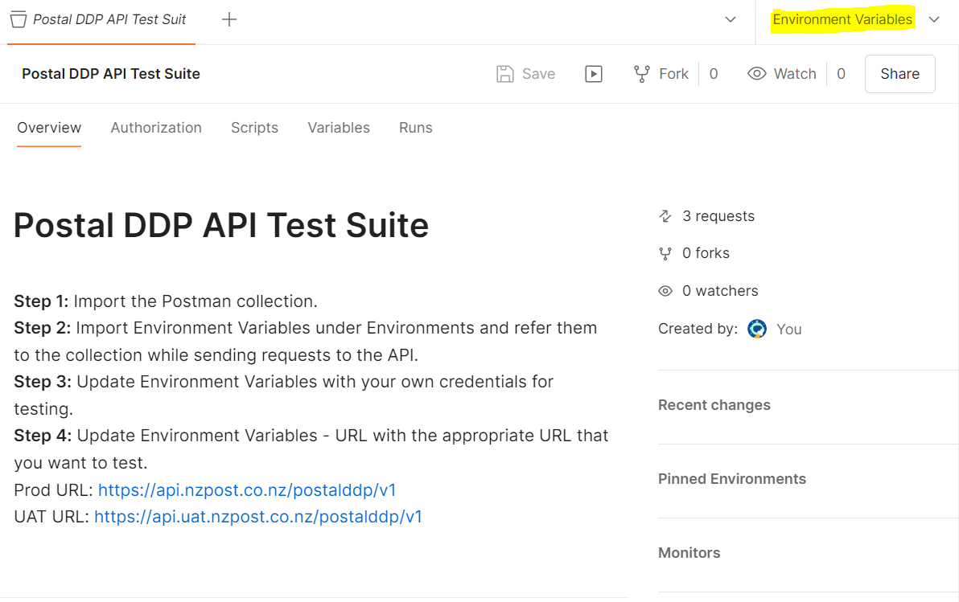Image resolution: width=959 pixels, height=602 pixels.
Task: Select the Environment Variables environment dropdown
Action: (843, 19)
